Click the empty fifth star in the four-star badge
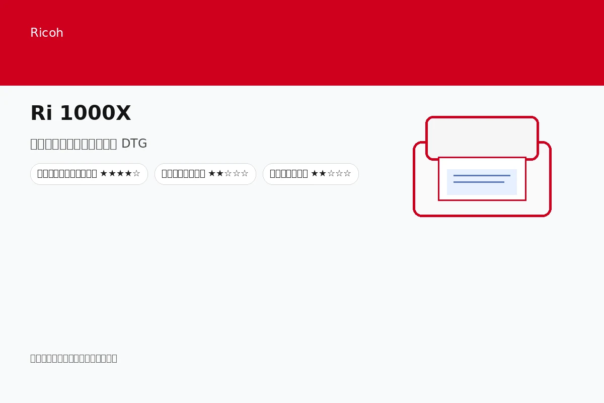This screenshot has width=604, height=403. coord(136,174)
